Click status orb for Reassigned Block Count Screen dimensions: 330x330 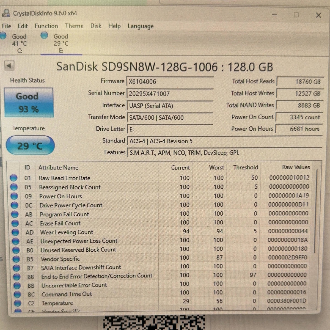14,187
